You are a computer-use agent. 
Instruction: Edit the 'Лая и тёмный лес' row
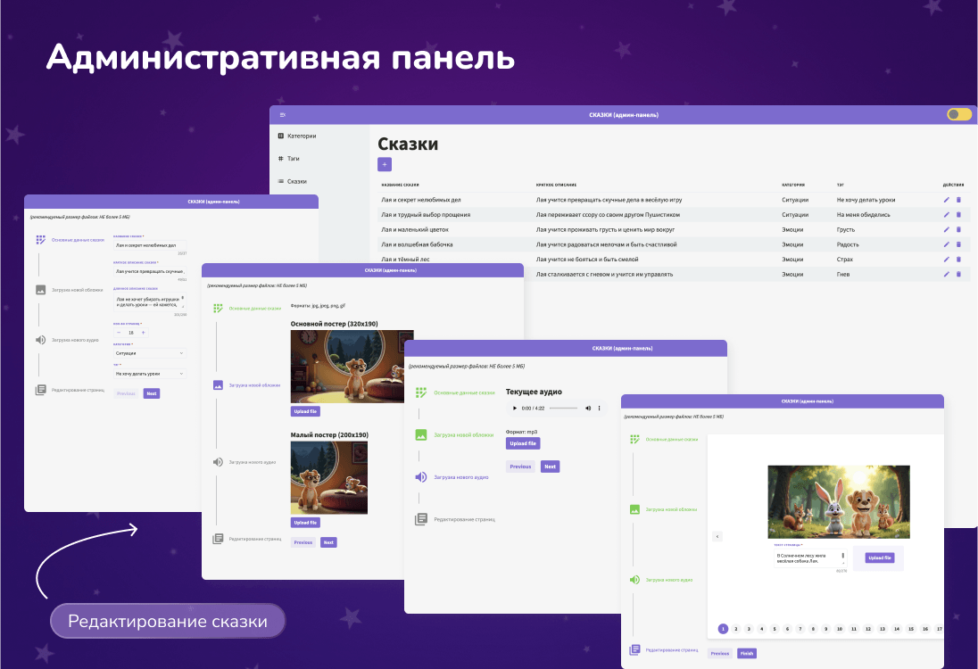pos(946,260)
